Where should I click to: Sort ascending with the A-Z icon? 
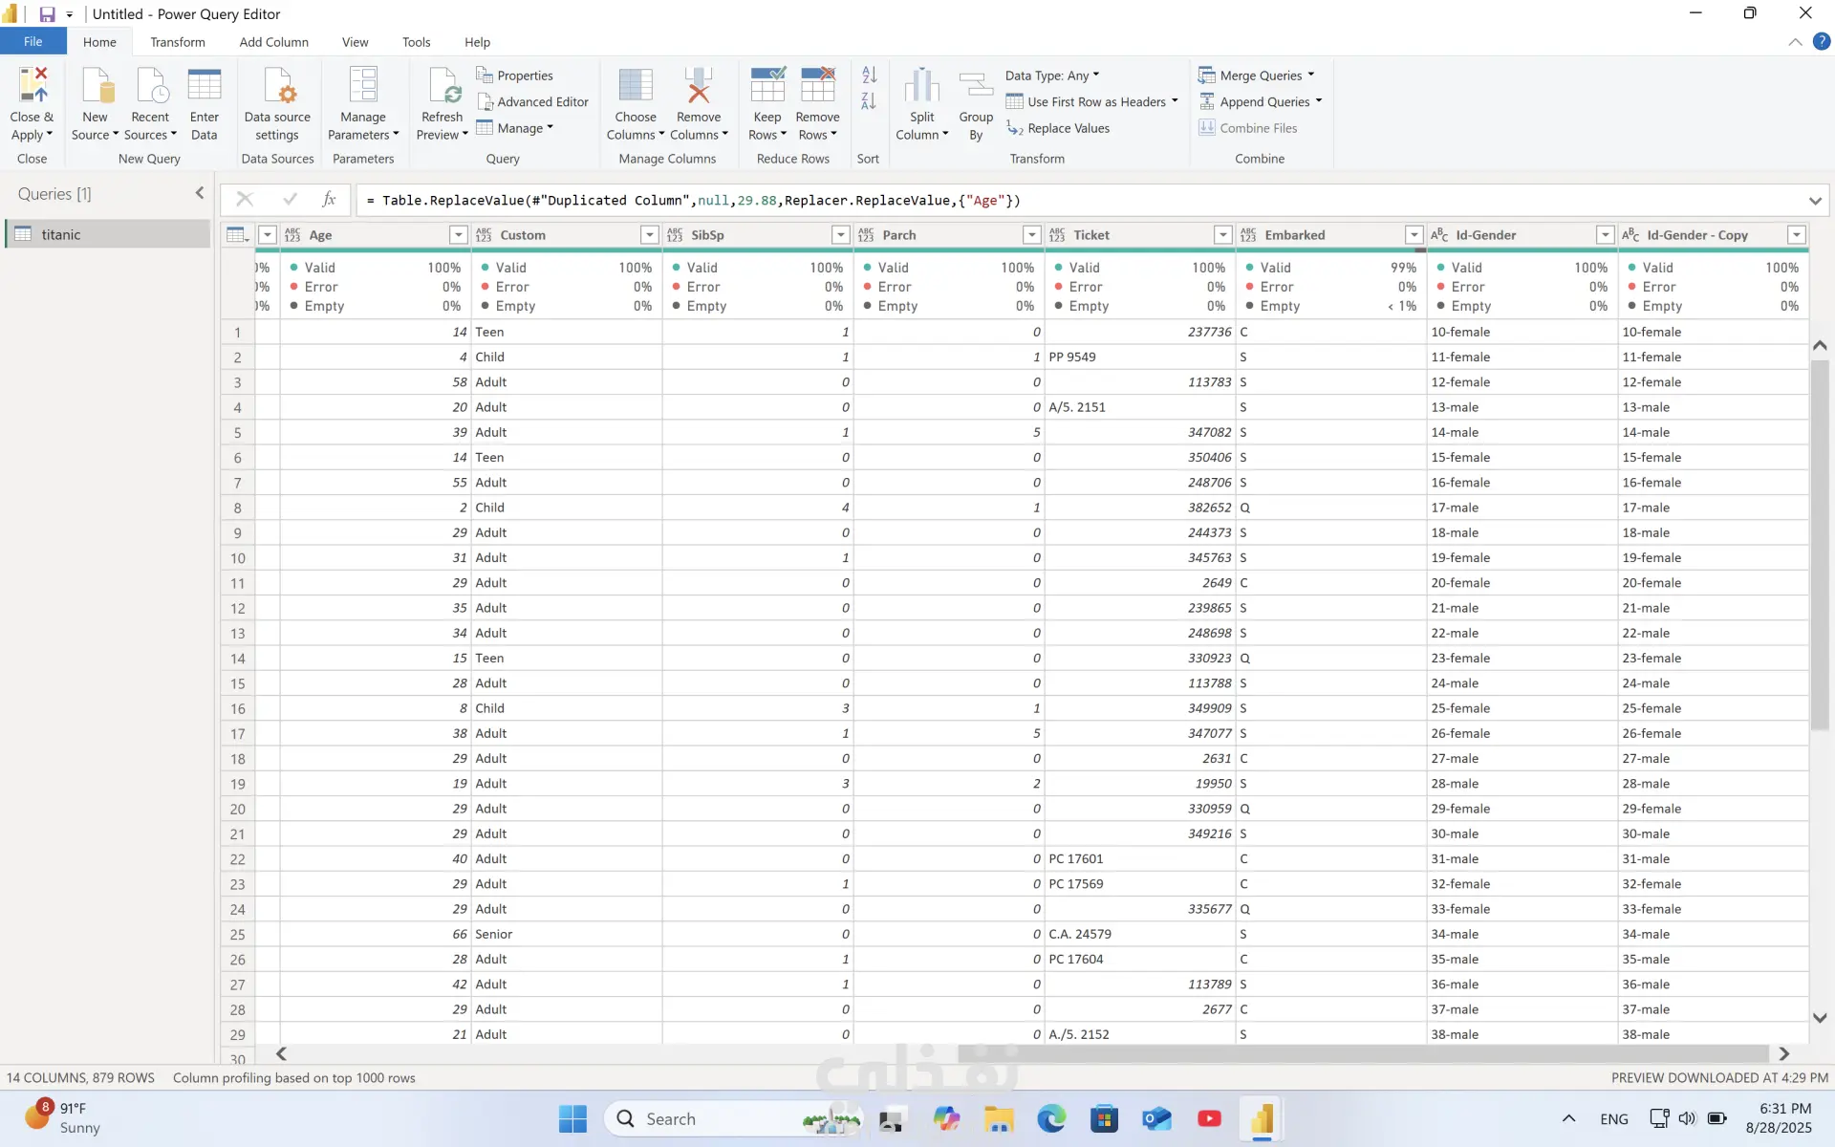click(x=869, y=75)
